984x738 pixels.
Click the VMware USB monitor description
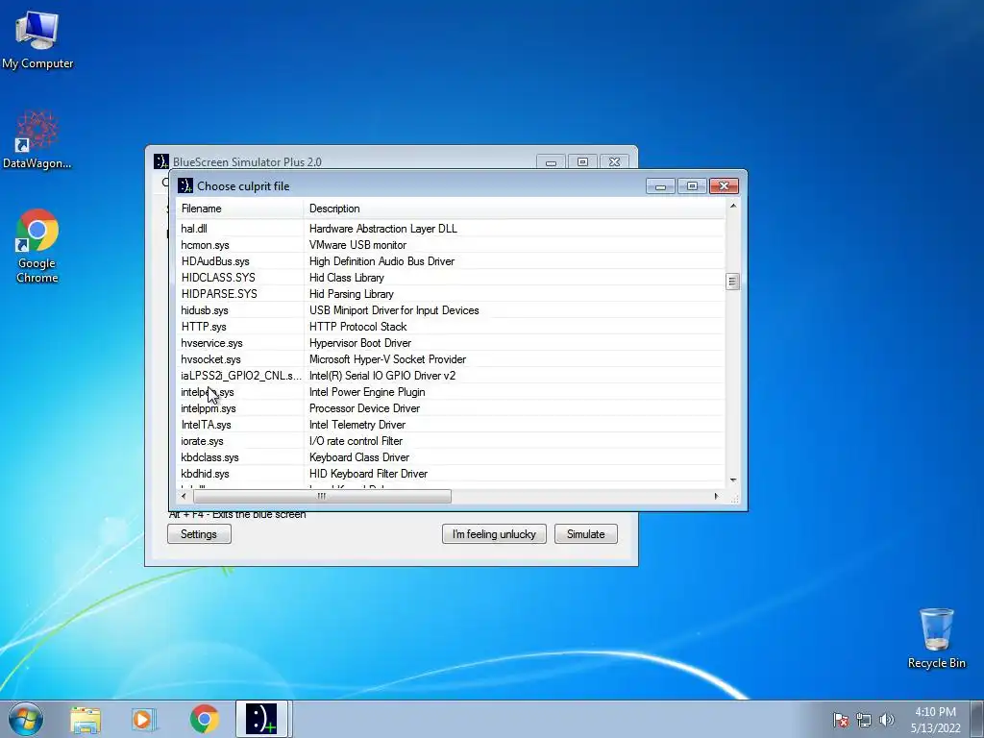357,245
